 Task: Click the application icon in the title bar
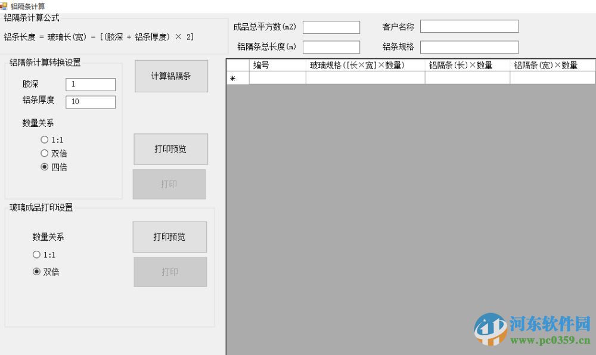pos(5,5)
